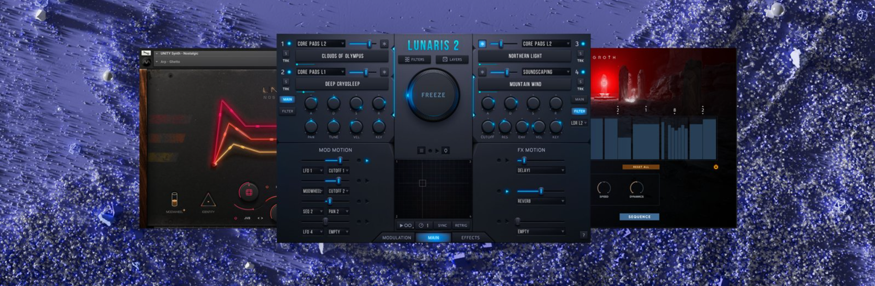This screenshot has width=875, height=286.
Task: Click the orange power icon in Groth window
Action: (716, 167)
